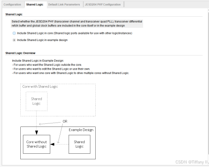Click the 'Core without Shared Logic' diagram box
This screenshot has width=209, height=167.
(x=37, y=144)
